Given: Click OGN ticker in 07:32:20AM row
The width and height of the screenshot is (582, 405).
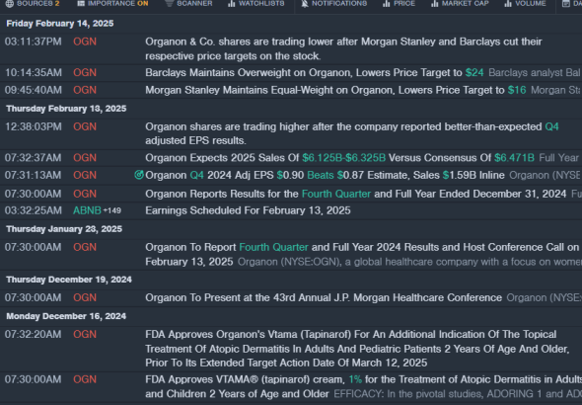Looking at the screenshot, I should coord(85,335).
